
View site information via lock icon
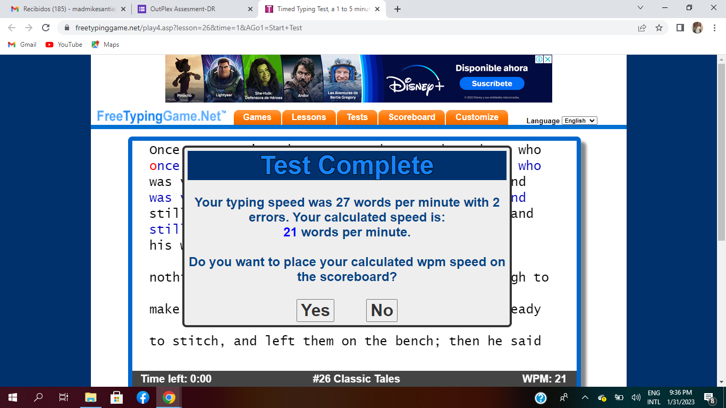(67, 28)
